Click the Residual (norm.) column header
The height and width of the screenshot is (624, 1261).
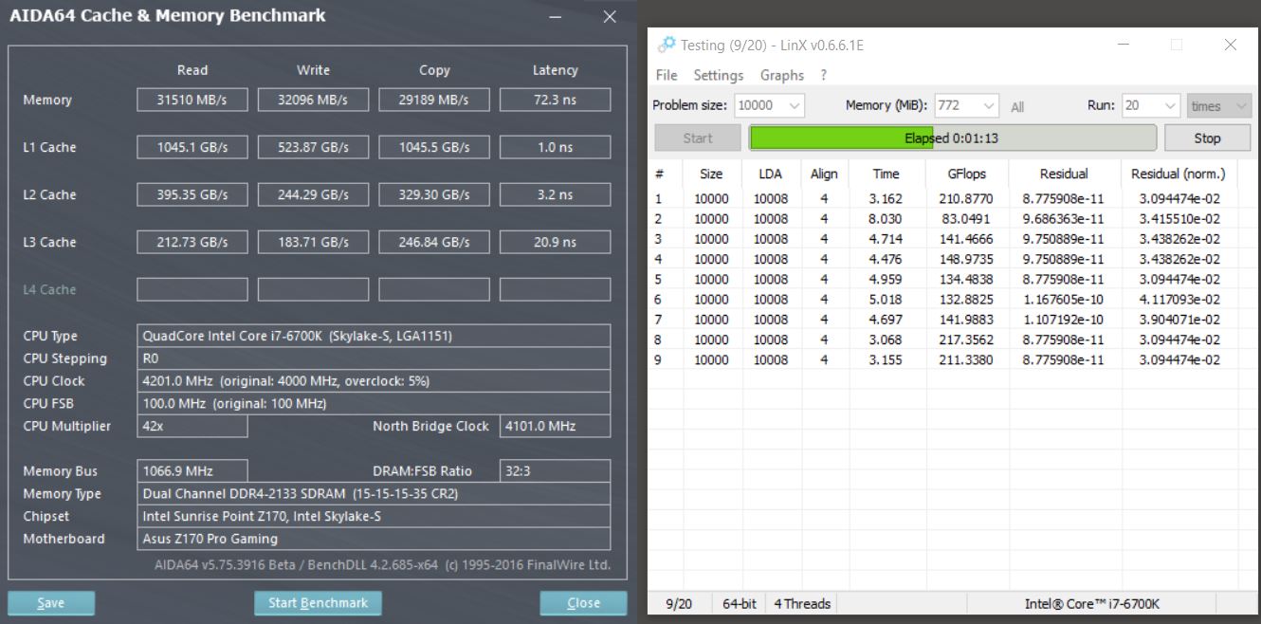[x=1179, y=174]
